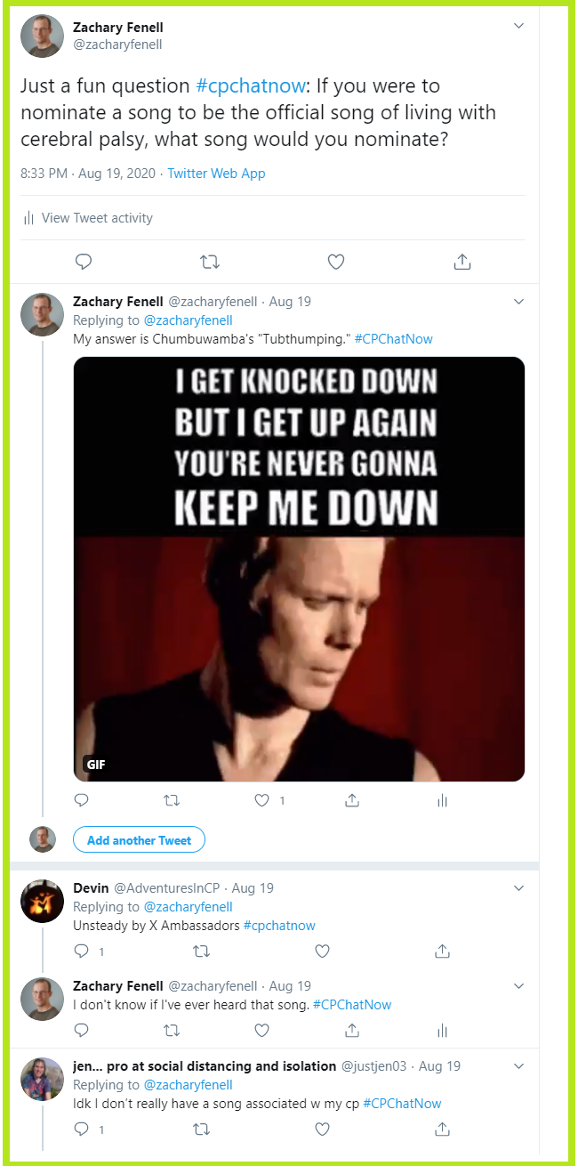Viewport: 578px width, 1166px height.
Task: Click Add another Tweet button
Action: pyautogui.click(x=139, y=840)
